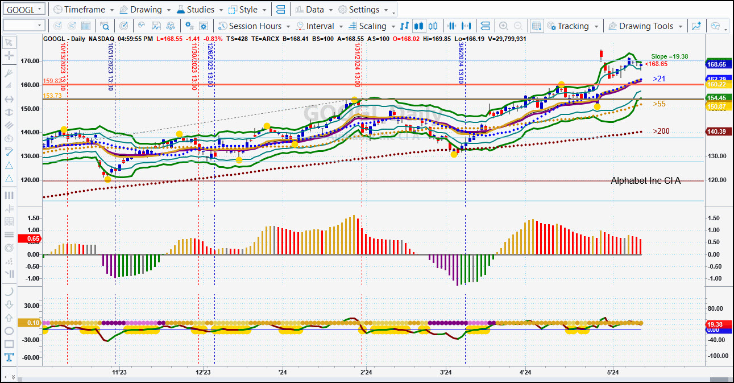
Task: Open the Drawing menu
Action: pyautogui.click(x=144, y=10)
